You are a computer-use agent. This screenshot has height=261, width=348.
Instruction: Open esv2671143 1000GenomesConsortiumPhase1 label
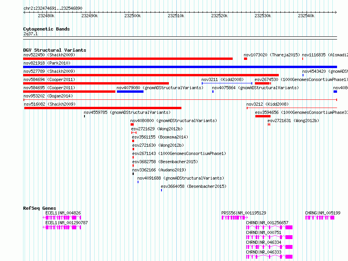(179, 153)
